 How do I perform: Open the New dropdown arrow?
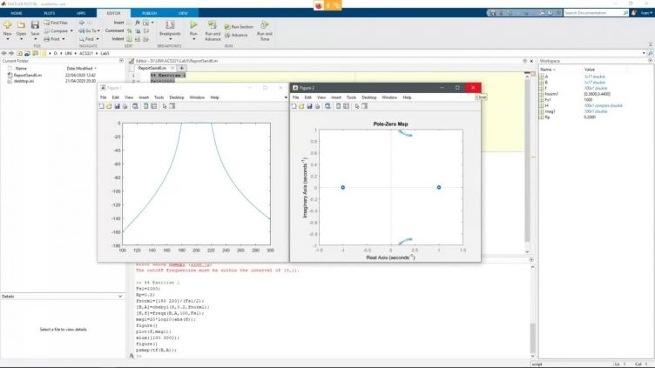point(8,39)
